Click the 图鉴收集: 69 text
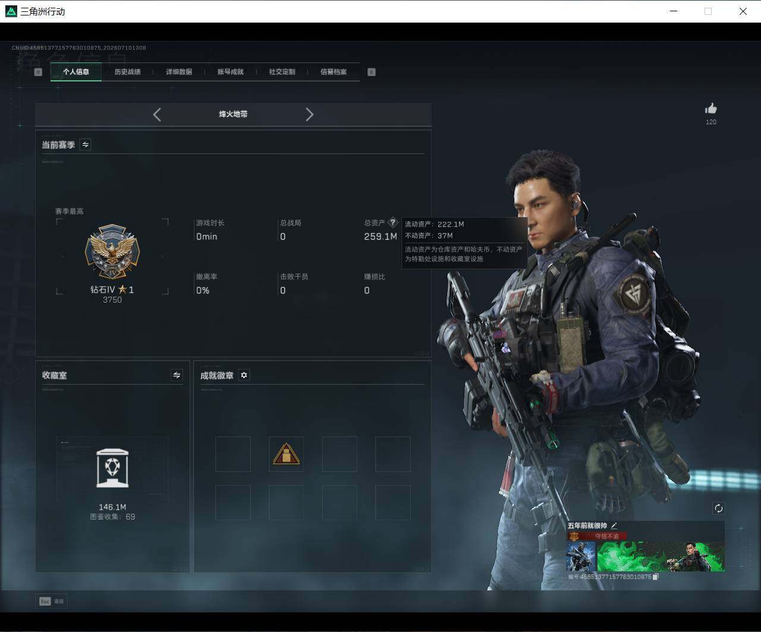Viewport: 761px width, 632px height. 112,517
